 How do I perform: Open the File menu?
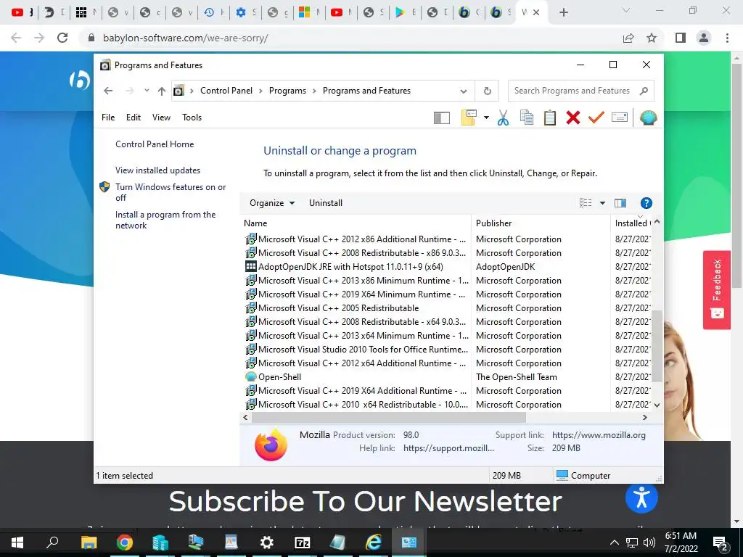[x=108, y=117]
